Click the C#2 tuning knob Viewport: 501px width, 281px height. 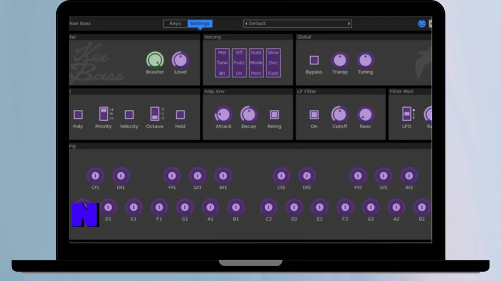(281, 176)
